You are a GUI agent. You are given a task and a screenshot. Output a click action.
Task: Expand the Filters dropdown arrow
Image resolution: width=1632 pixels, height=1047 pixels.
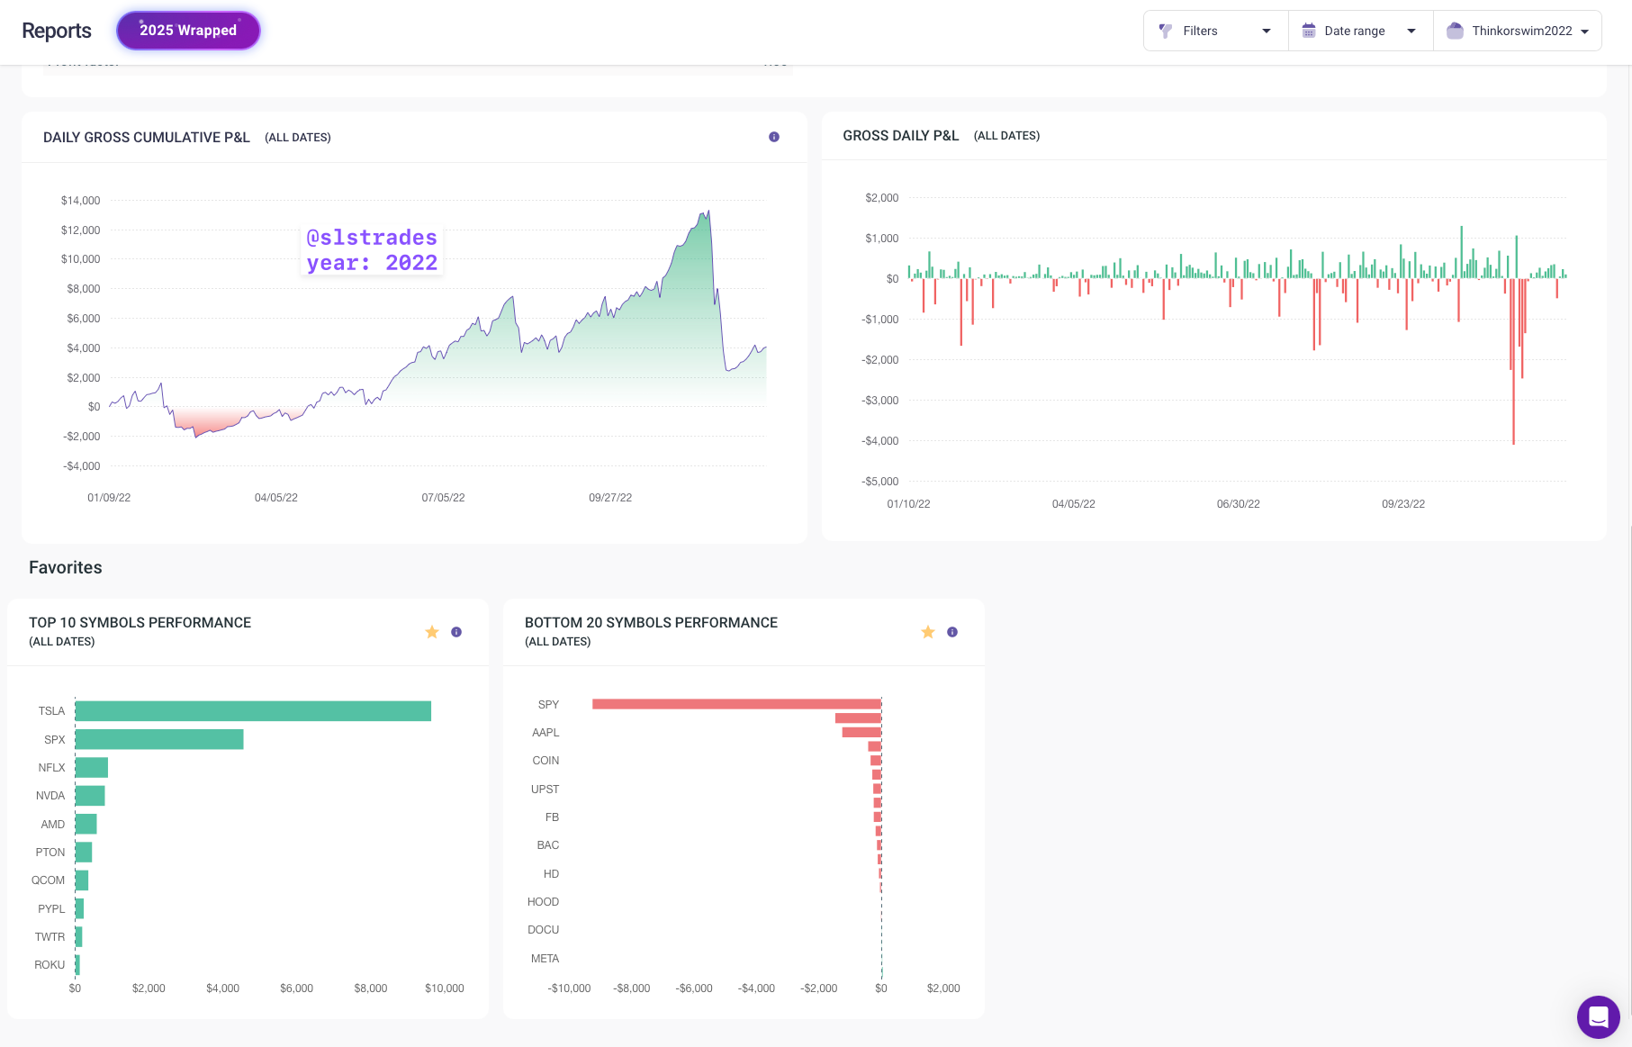point(1267,31)
